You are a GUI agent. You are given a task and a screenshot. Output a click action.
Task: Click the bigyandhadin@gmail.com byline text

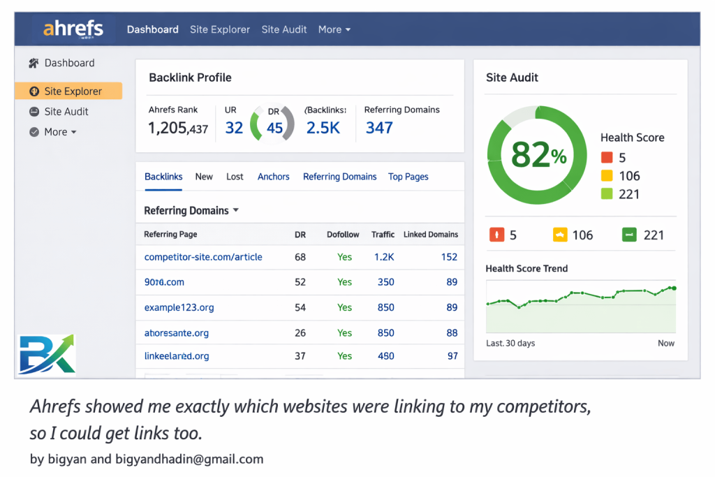pyautogui.click(x=189, y=459)
